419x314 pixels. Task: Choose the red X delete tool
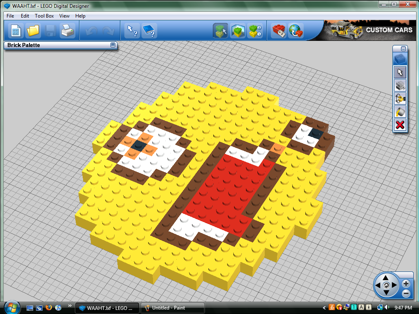point(400,125)
